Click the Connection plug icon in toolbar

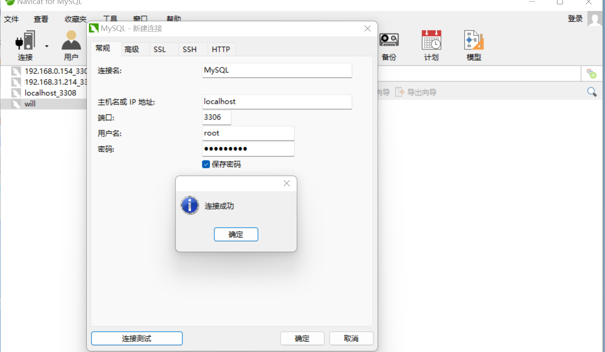tap(25, 40)
